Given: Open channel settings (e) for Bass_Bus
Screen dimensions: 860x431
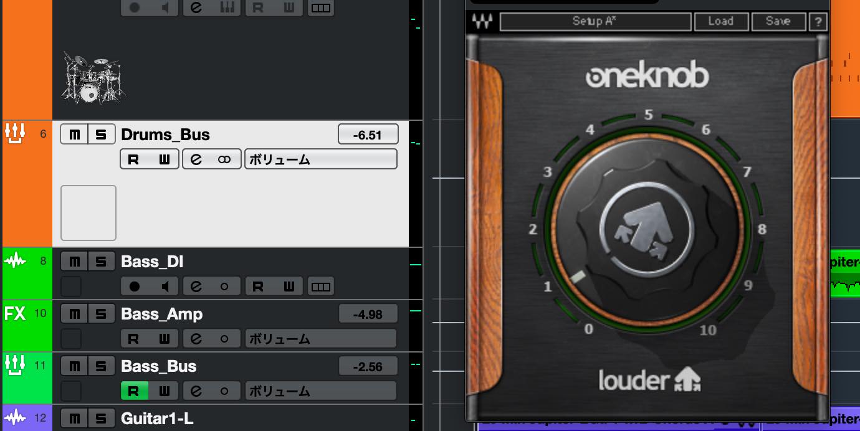Looking at the screenshot, I should pyautogui.click(x=196, y=391).
